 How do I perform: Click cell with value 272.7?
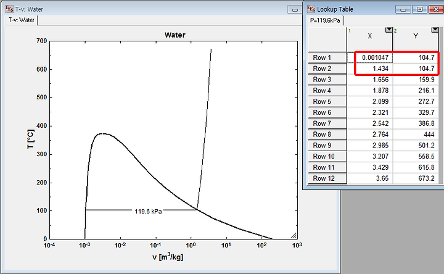click(x=416, y=101)
